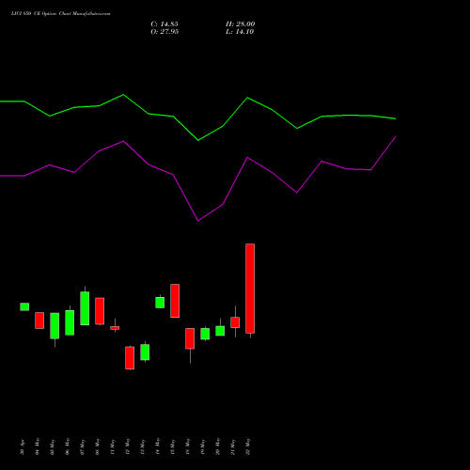
Task: Select the 20 May date label
Action: pyautogui.click(x=218, y=446)
